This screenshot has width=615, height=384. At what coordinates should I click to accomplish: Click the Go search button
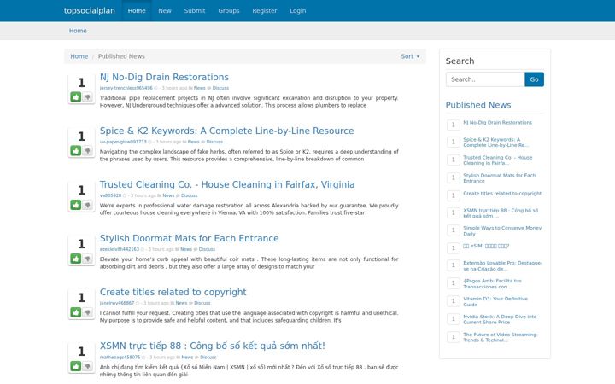(534, 79)
